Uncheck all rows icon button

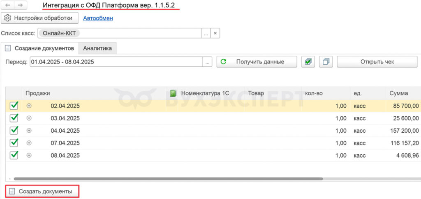326,62
